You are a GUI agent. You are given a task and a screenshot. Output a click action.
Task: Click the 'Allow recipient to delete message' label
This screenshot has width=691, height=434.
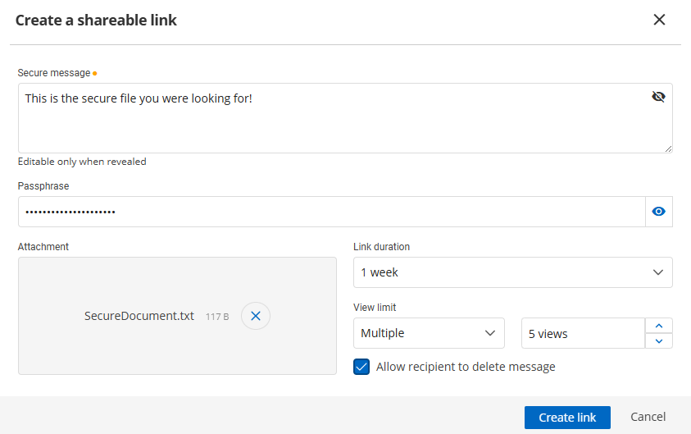(466, 367)
